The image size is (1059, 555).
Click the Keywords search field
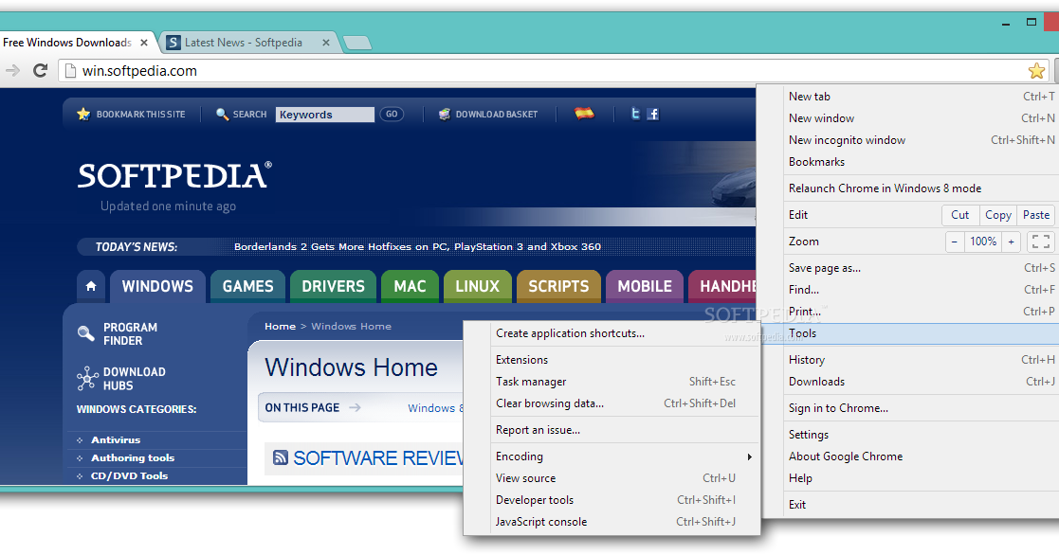click(x=325, y=115)
